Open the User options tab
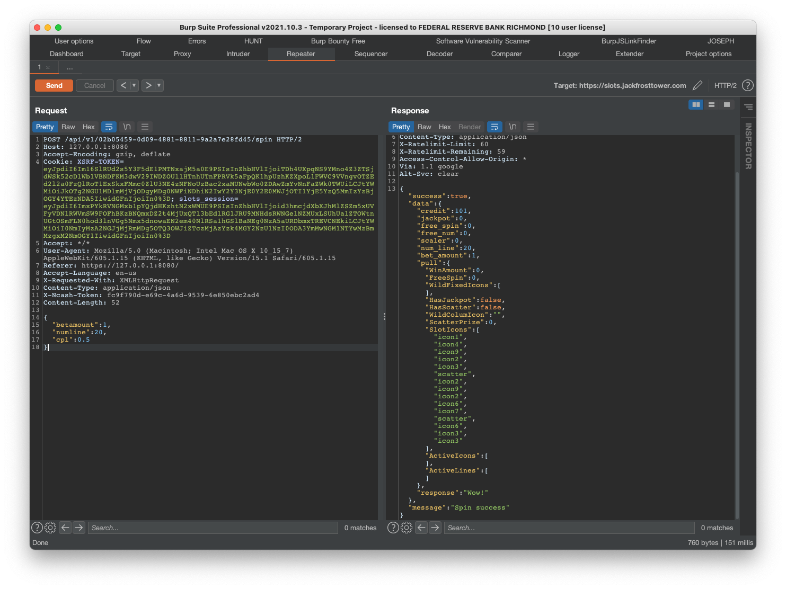This screenshot has height=589, width=786. [x=74, y=41]
